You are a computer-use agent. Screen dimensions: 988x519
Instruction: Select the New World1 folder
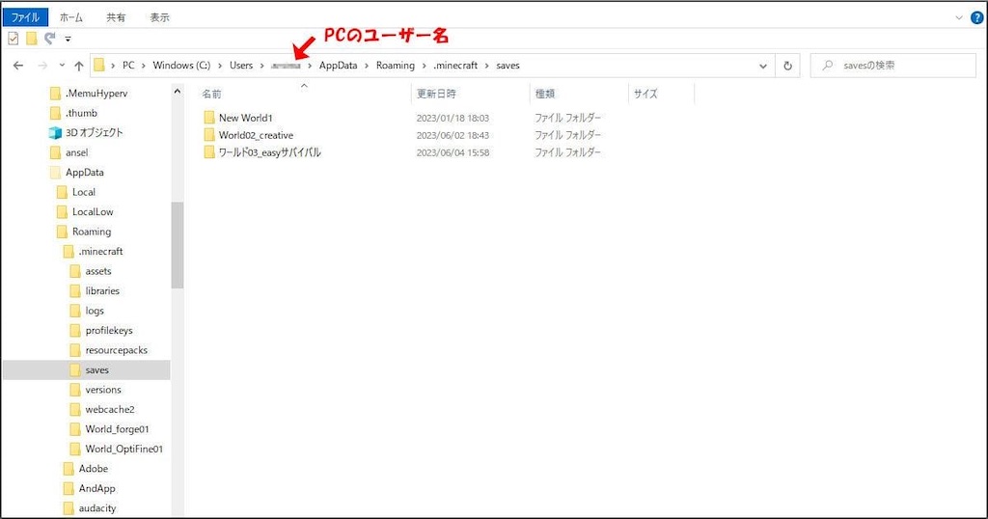click(x=246, y=118)
